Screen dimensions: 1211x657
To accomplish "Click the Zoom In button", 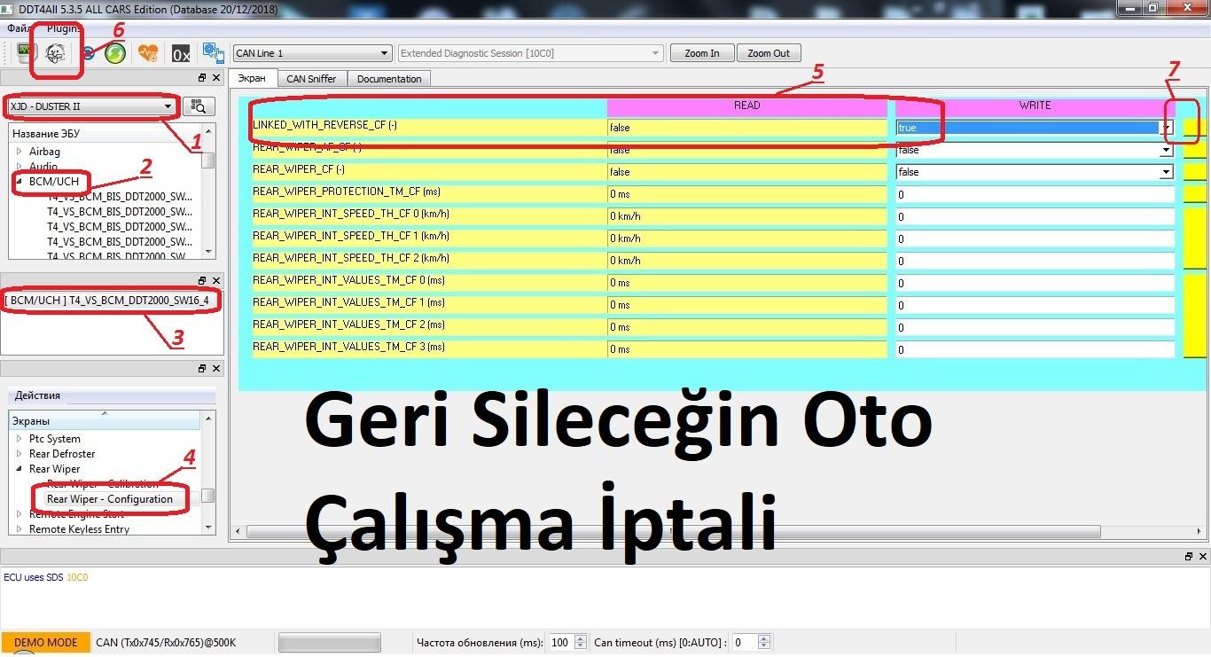I will click(x=701, y=53).
